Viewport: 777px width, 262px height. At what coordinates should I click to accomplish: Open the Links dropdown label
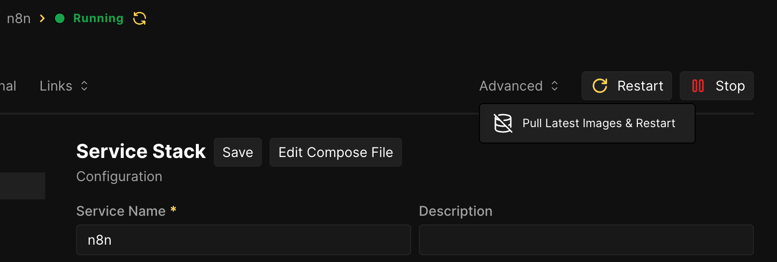click(x=56, y=86)
